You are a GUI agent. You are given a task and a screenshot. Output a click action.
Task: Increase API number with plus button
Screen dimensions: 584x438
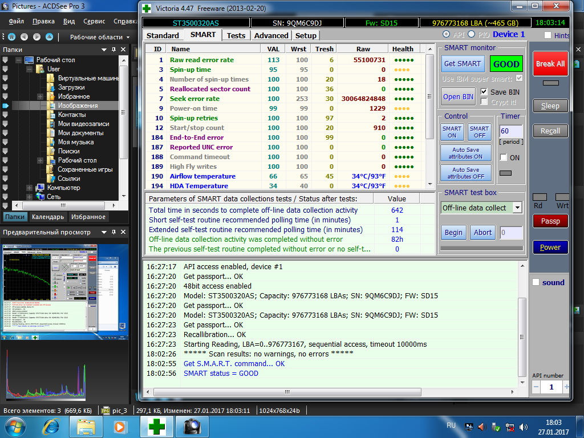pyautogui.click(x=566, y=387)
